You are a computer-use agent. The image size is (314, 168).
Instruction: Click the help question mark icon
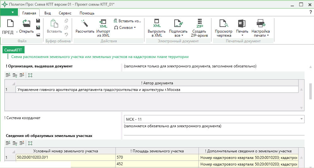[311, 12]
